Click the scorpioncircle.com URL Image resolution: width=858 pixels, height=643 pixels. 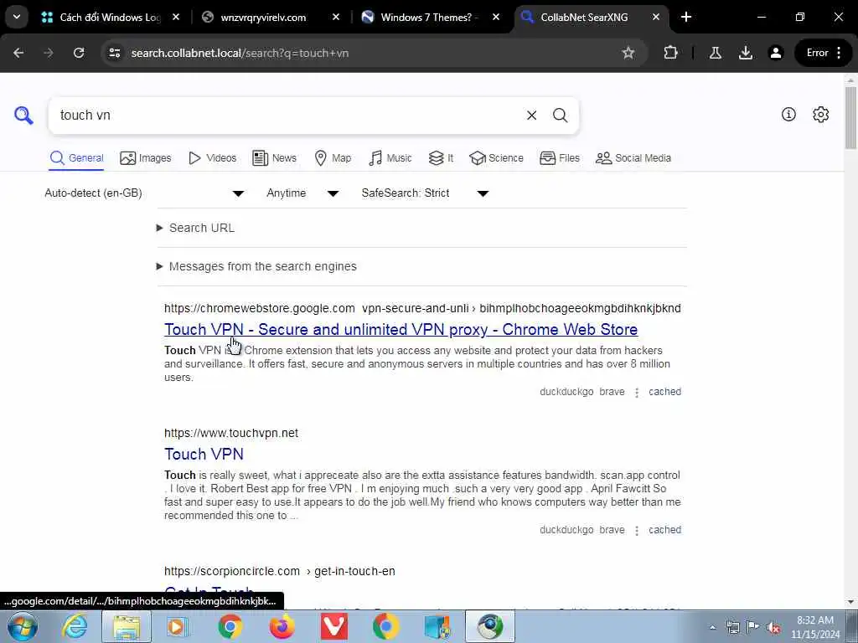point(232,571)
